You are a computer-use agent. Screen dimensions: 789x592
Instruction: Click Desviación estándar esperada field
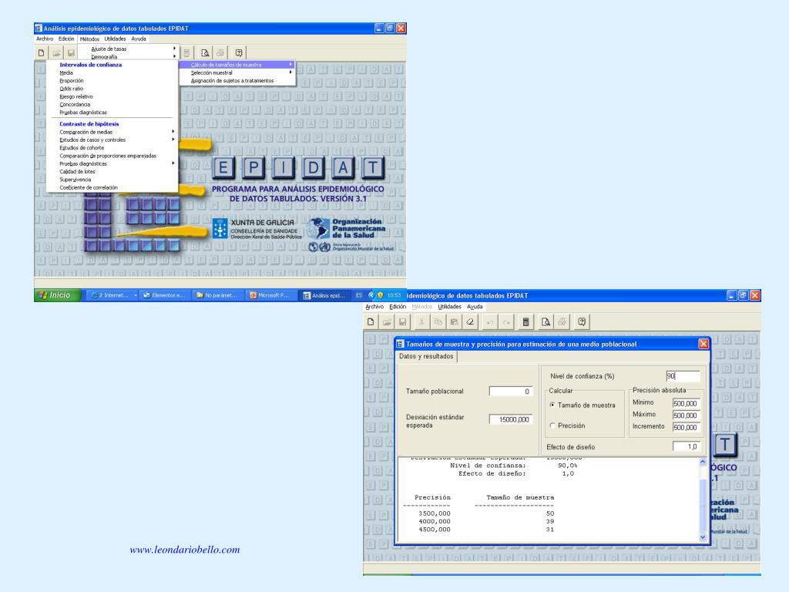click(x=510, y=419)
